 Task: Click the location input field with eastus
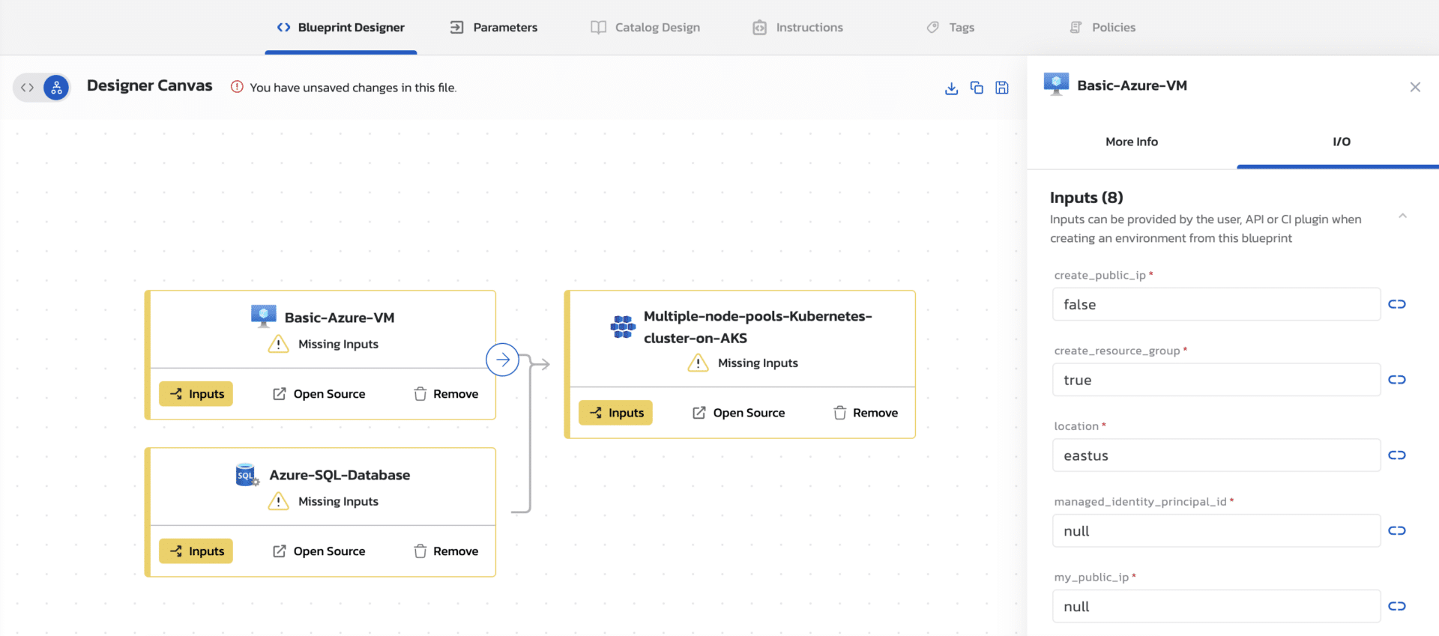[1216, 455]
